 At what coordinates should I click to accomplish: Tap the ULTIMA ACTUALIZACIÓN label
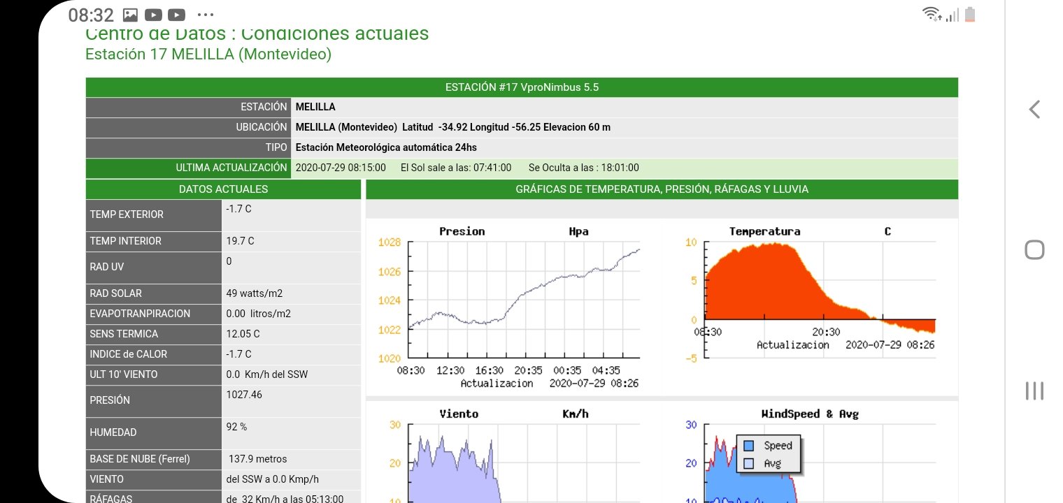pyautogui.click(x=188, y=168)
